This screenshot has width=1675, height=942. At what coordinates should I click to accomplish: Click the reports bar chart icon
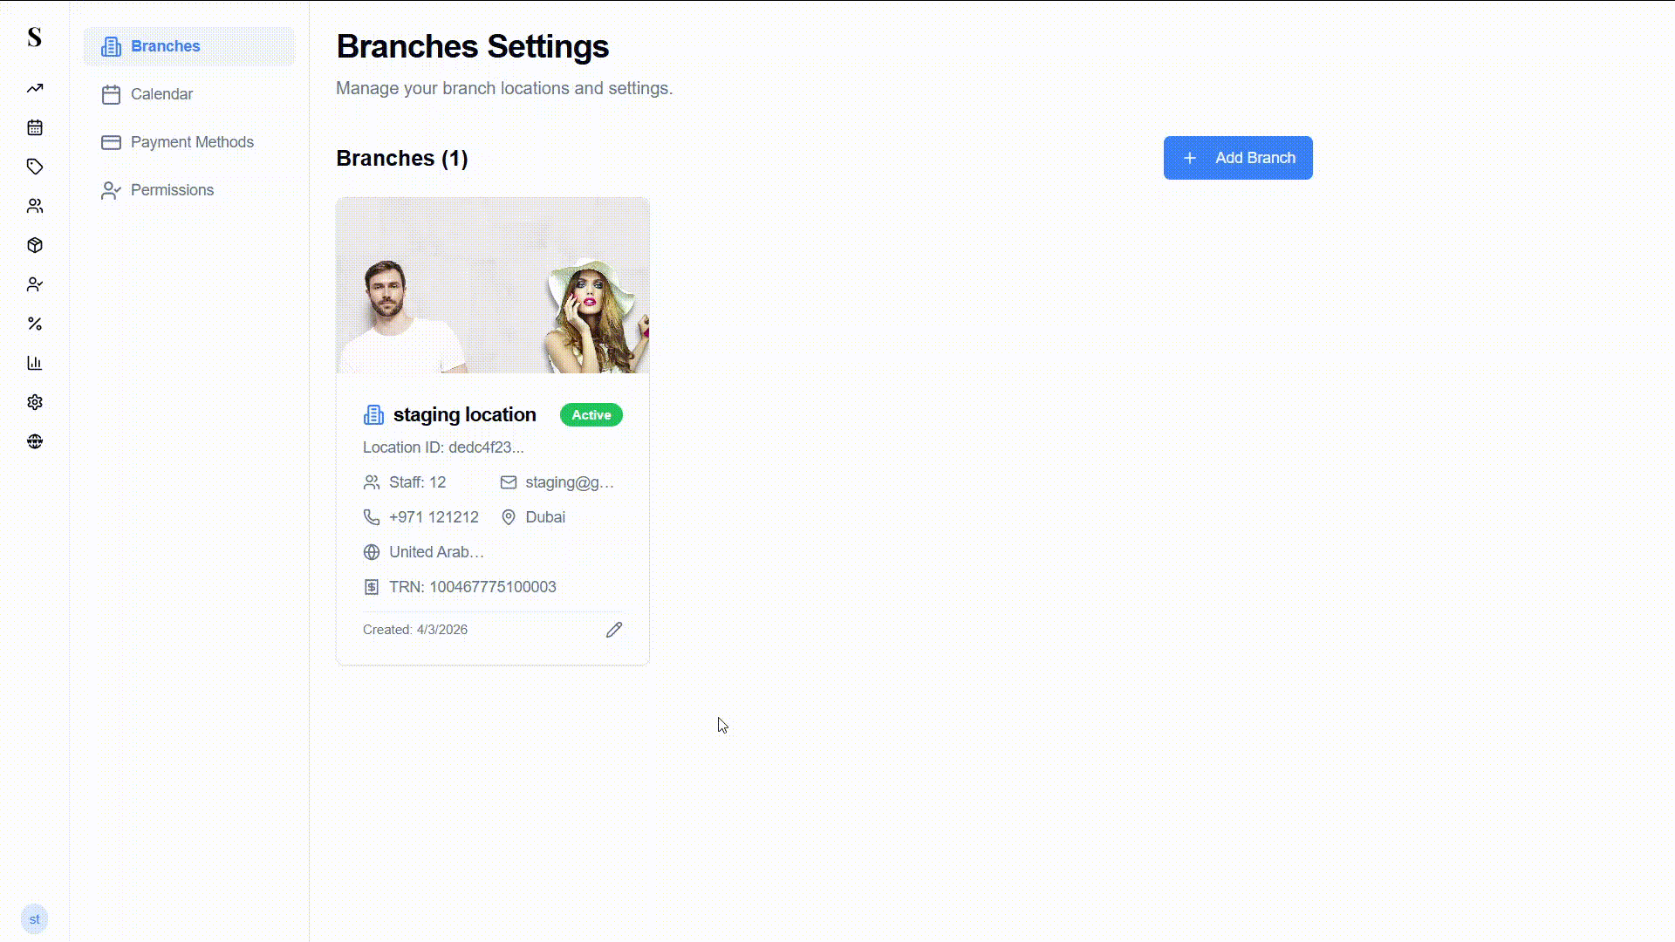pyautogui.click(x=35, y=363)
